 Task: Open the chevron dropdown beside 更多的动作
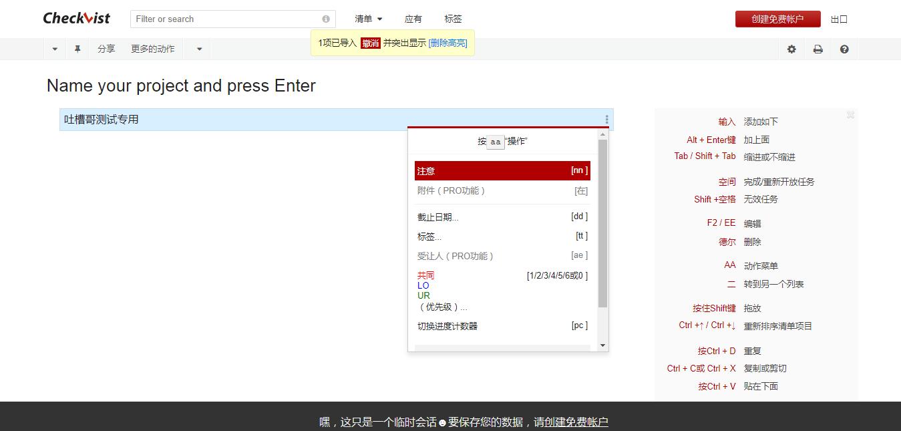tap(197, 49)
